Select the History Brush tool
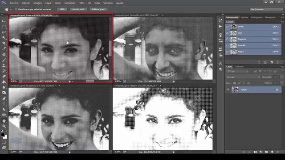The image size is (285, 160). point(4,71)
